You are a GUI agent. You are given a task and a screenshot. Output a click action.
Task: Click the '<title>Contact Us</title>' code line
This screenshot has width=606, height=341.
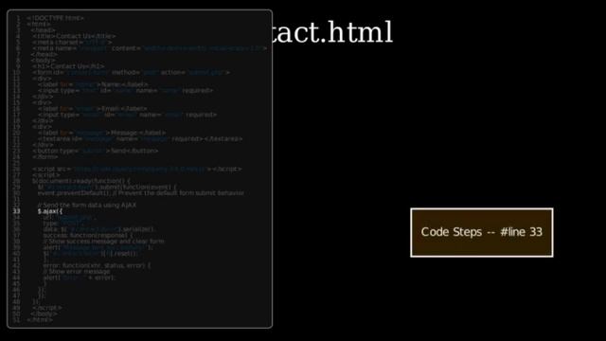tap(74, 36)
